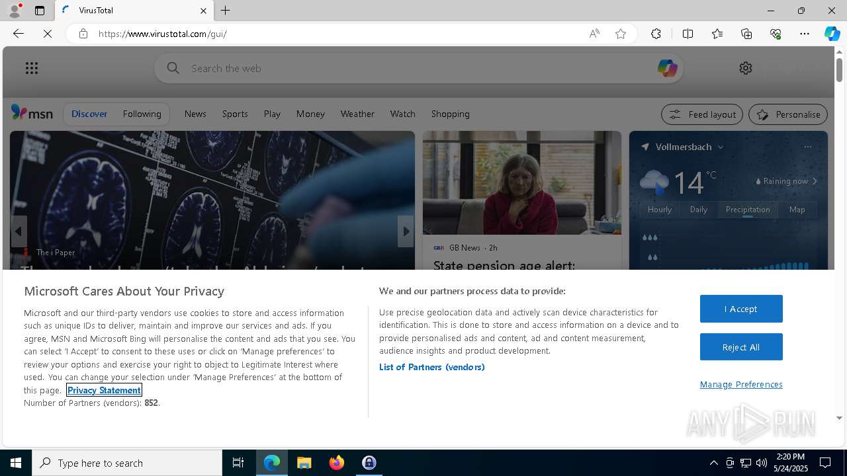The height and width of the screenshot is (476, 847).
Task: Open page settings gear icon
Action: click(x=746, y=68)
